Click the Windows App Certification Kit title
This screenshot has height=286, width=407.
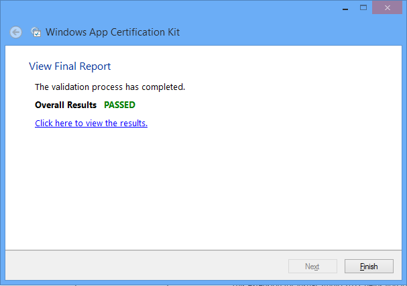[113, 32]
